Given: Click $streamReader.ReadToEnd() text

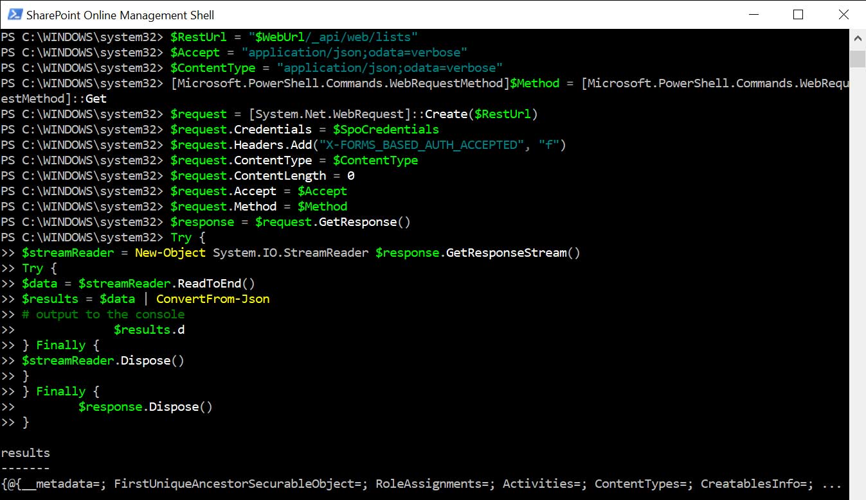Looking at the screenshot, I should pyautogui.click(x=167, y=284).
